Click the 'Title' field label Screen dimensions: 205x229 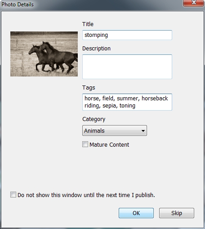click(88, 24)
